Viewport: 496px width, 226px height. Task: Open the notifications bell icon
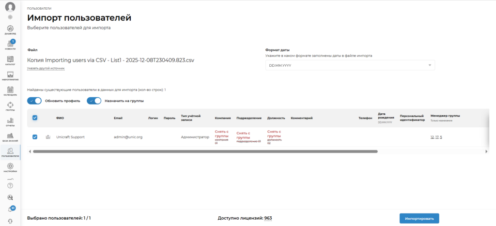(10, 209)
